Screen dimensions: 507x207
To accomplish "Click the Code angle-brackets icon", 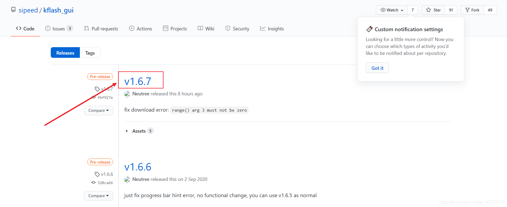I will [19, 28].
